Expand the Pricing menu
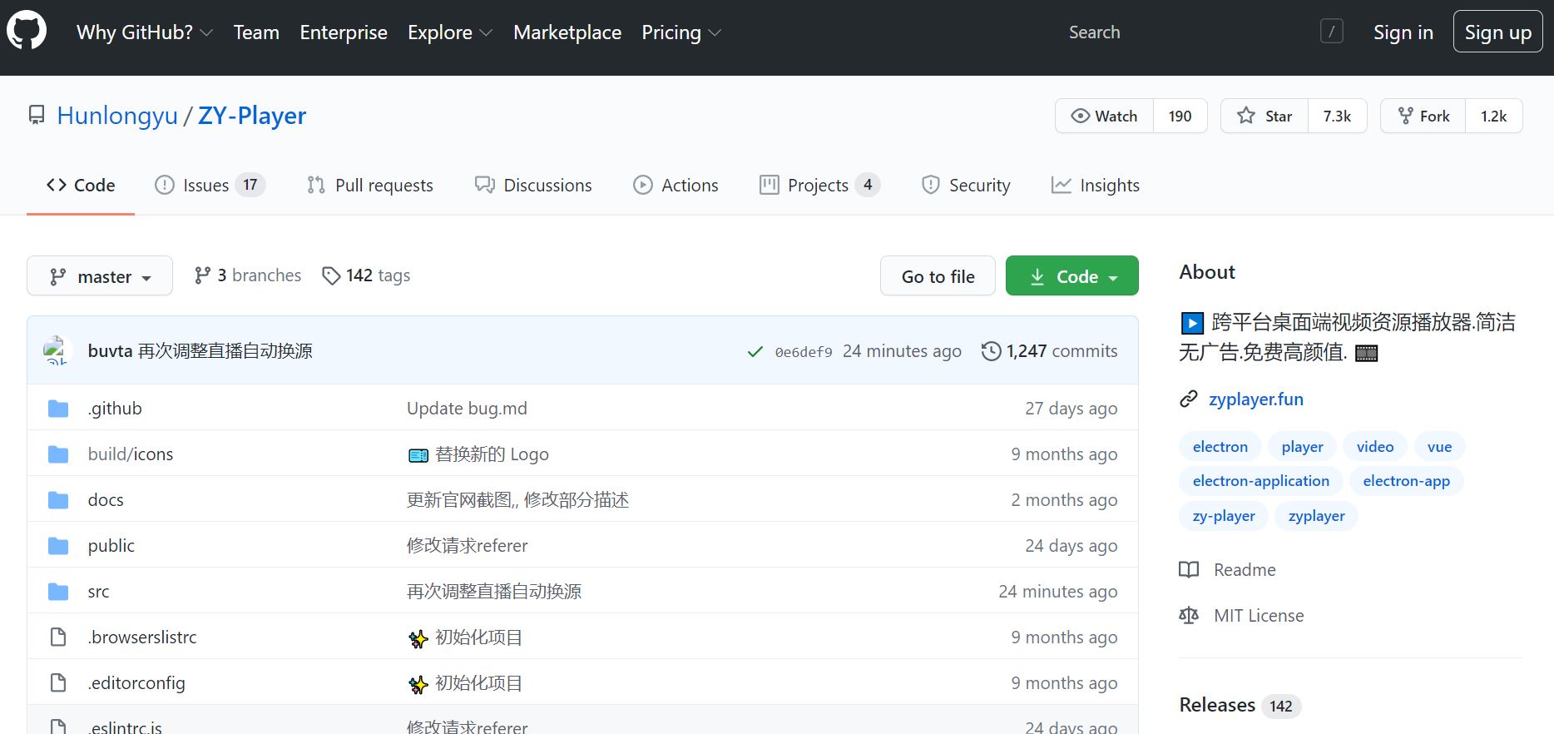 [681, 32]
